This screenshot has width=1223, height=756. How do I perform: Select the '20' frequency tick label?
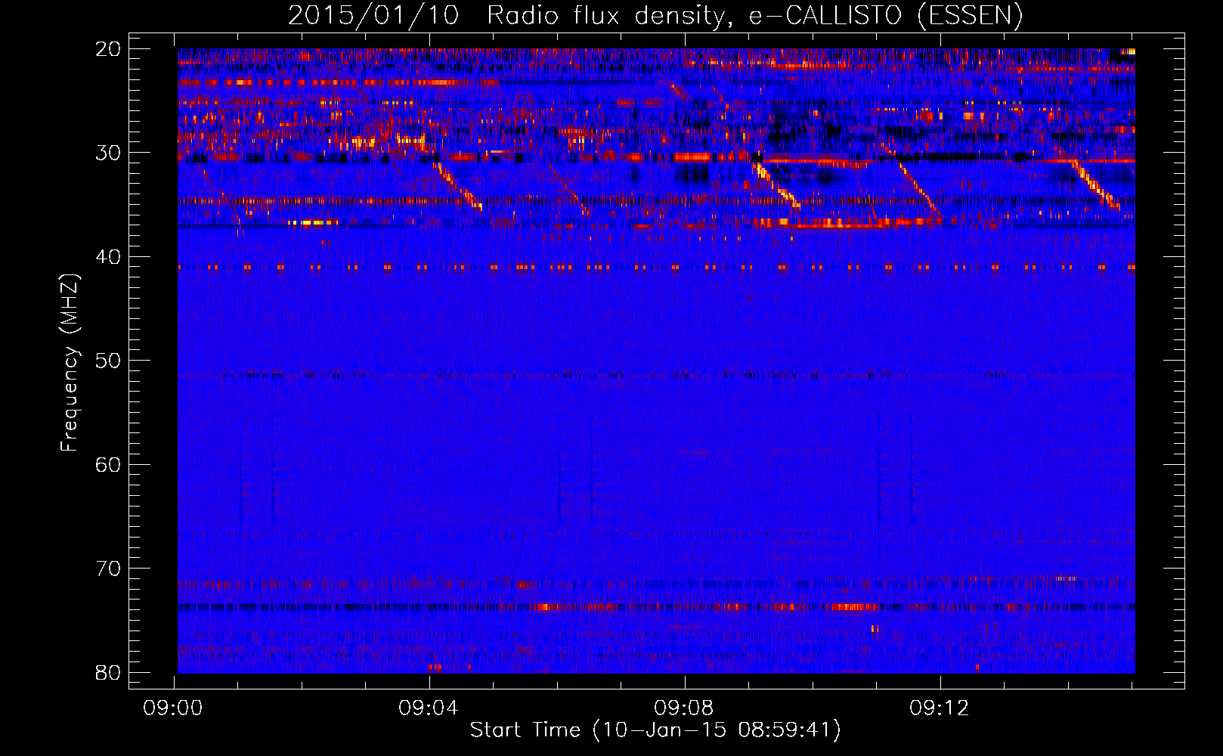point(108,49)
